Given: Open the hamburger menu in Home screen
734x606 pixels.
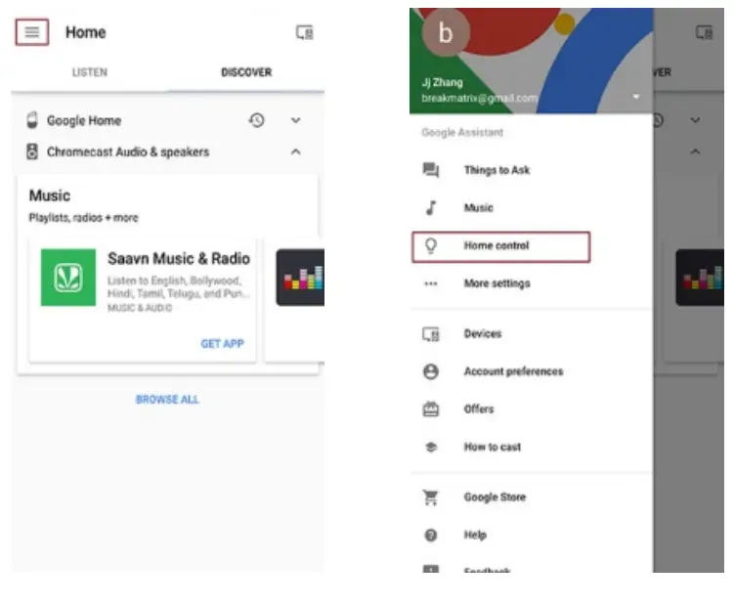Looking at the screenshot, I should (32, 32).
